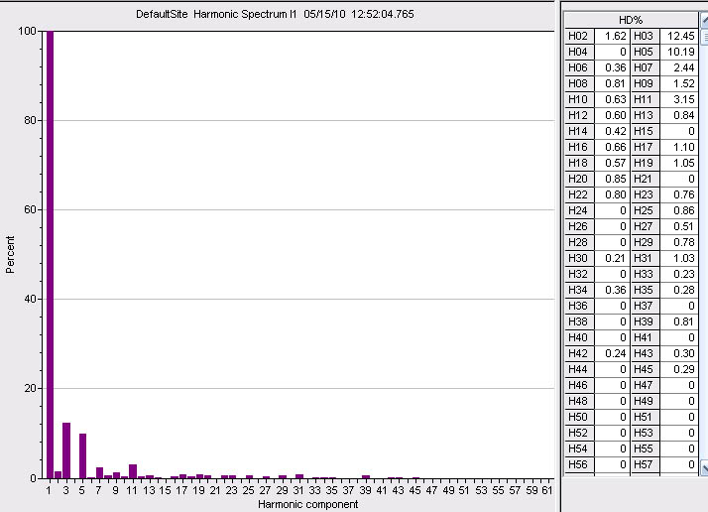
Task: Click the H11 value 3.15
Action: click(678, 99)
